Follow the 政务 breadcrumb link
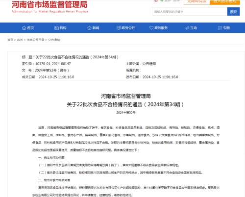Screen dimensions: 245x197 (20, 40)
